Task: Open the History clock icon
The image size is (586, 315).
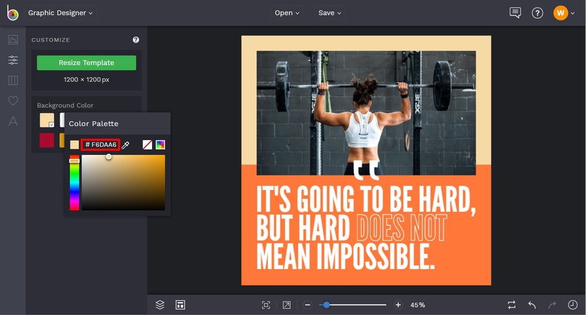Action: [572, 305]
